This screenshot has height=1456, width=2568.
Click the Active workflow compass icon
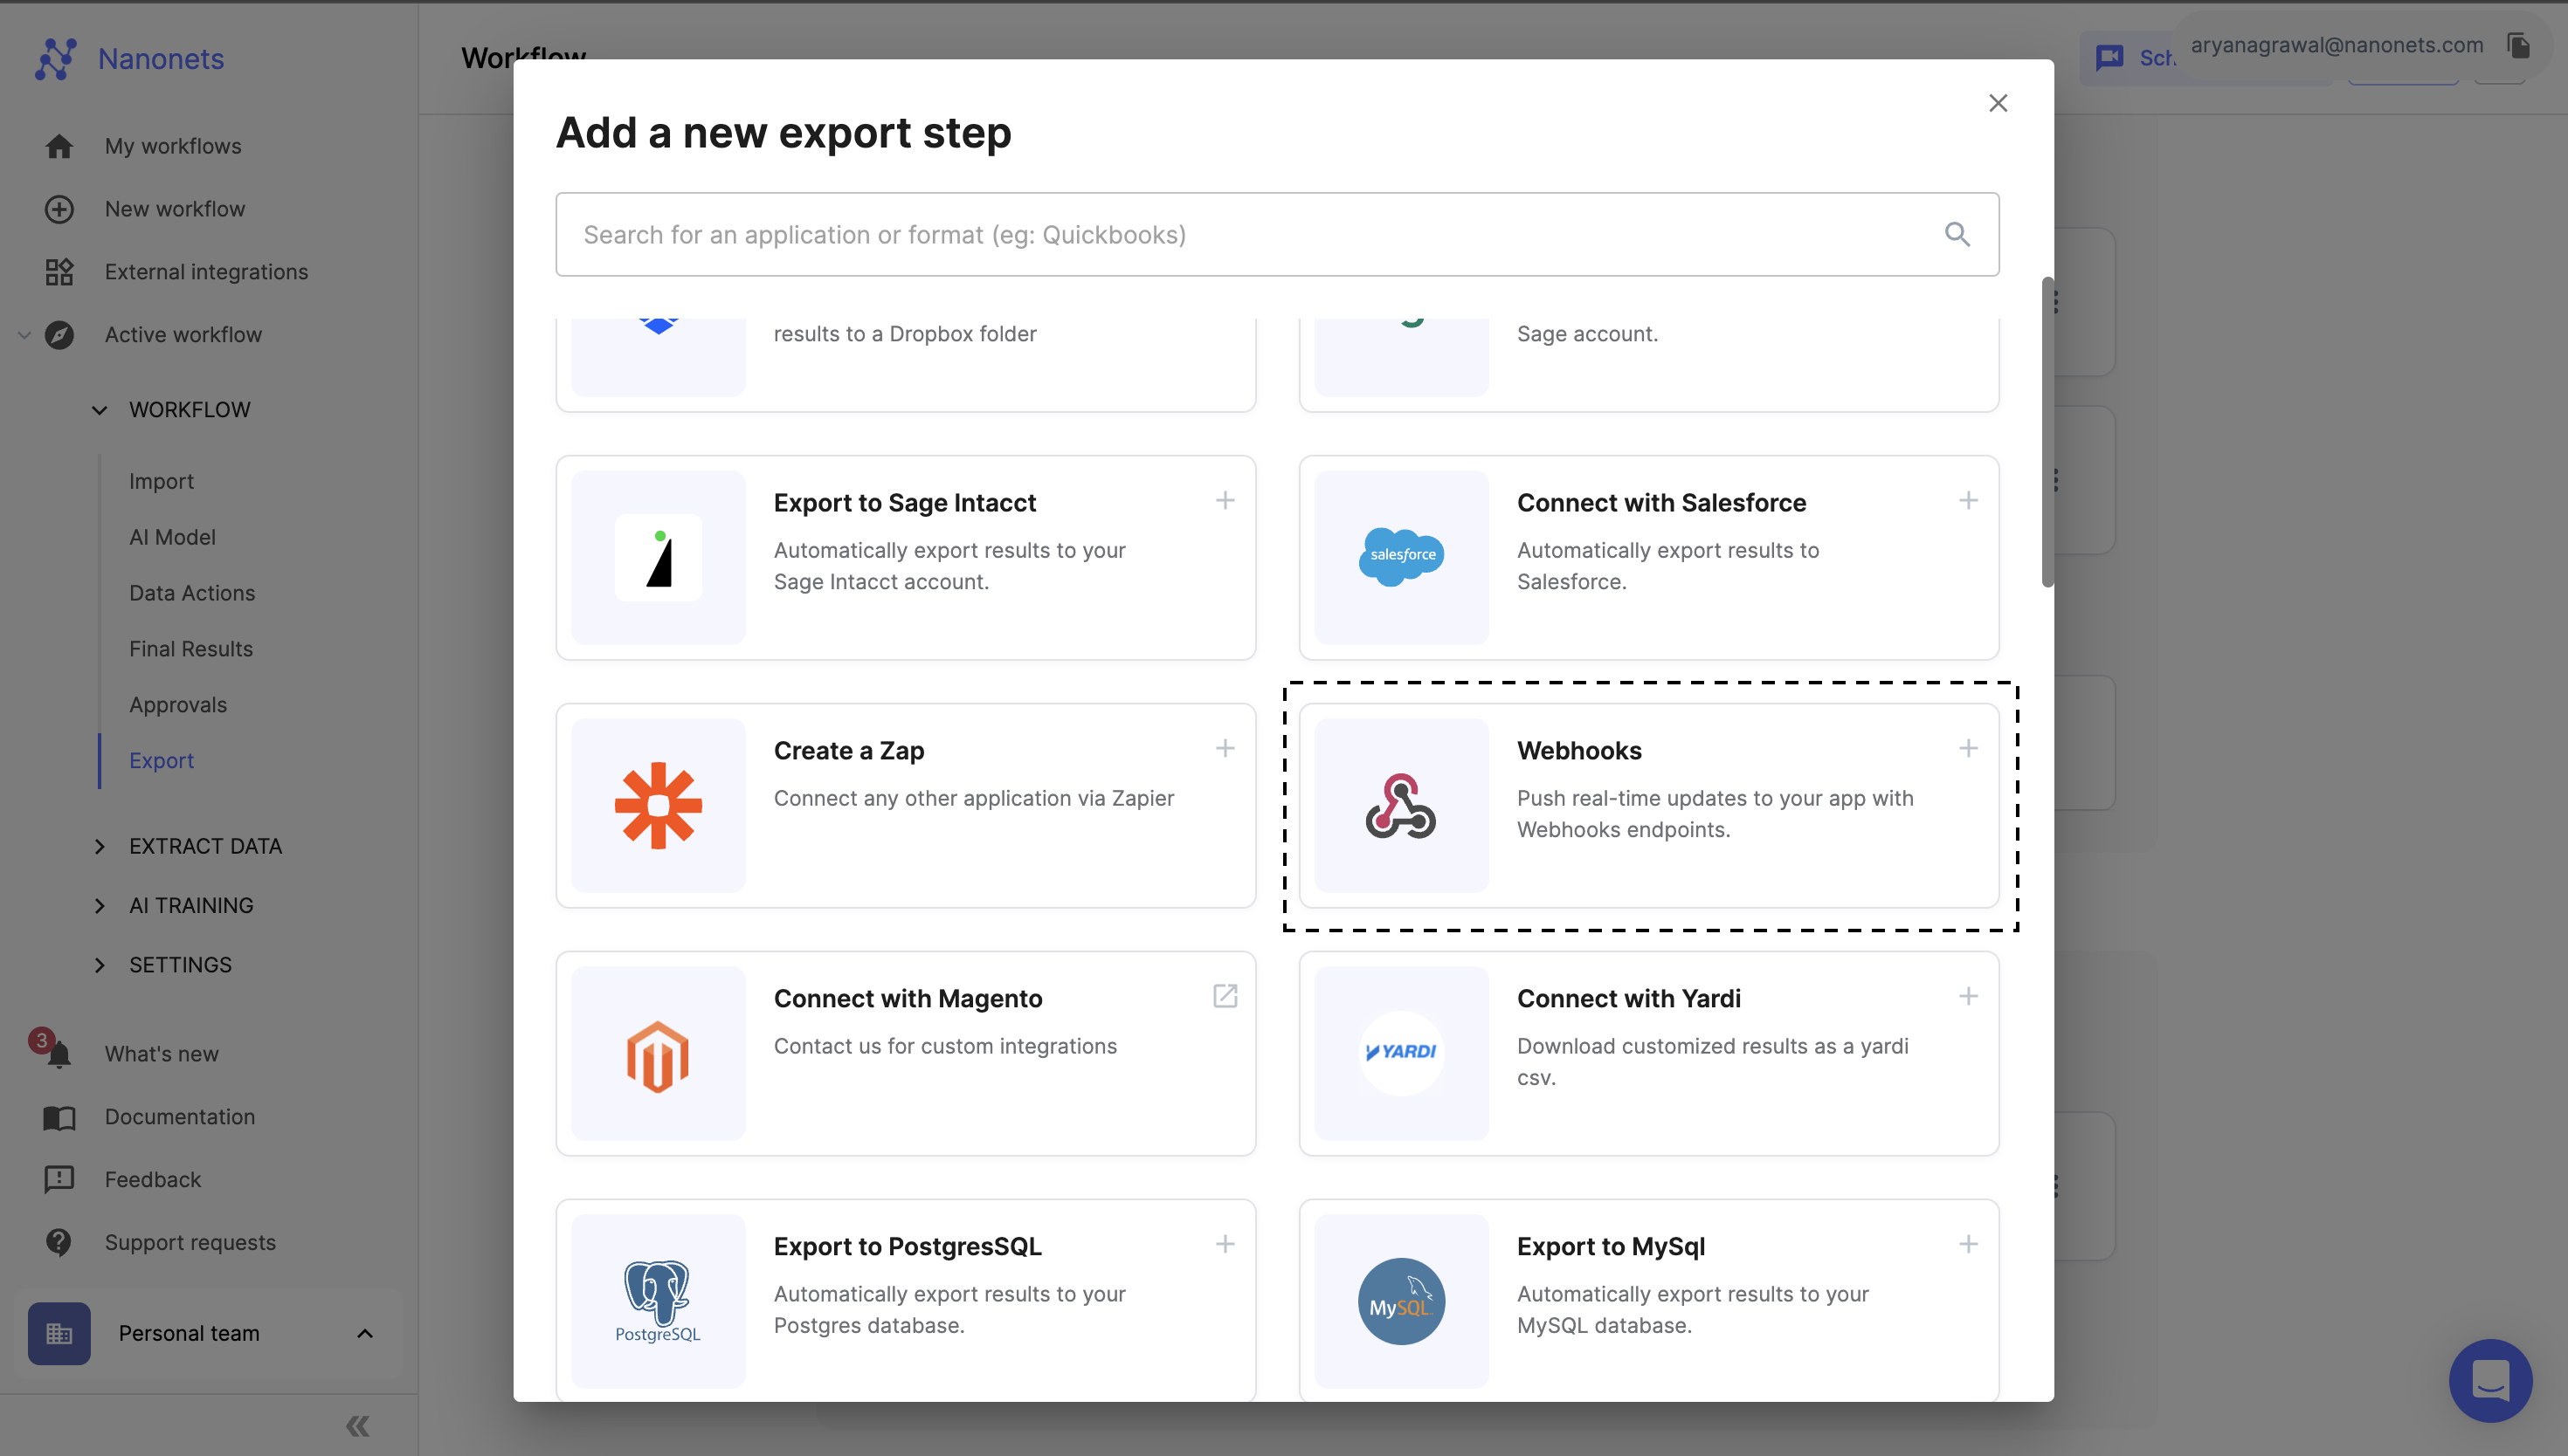(59, 335)
